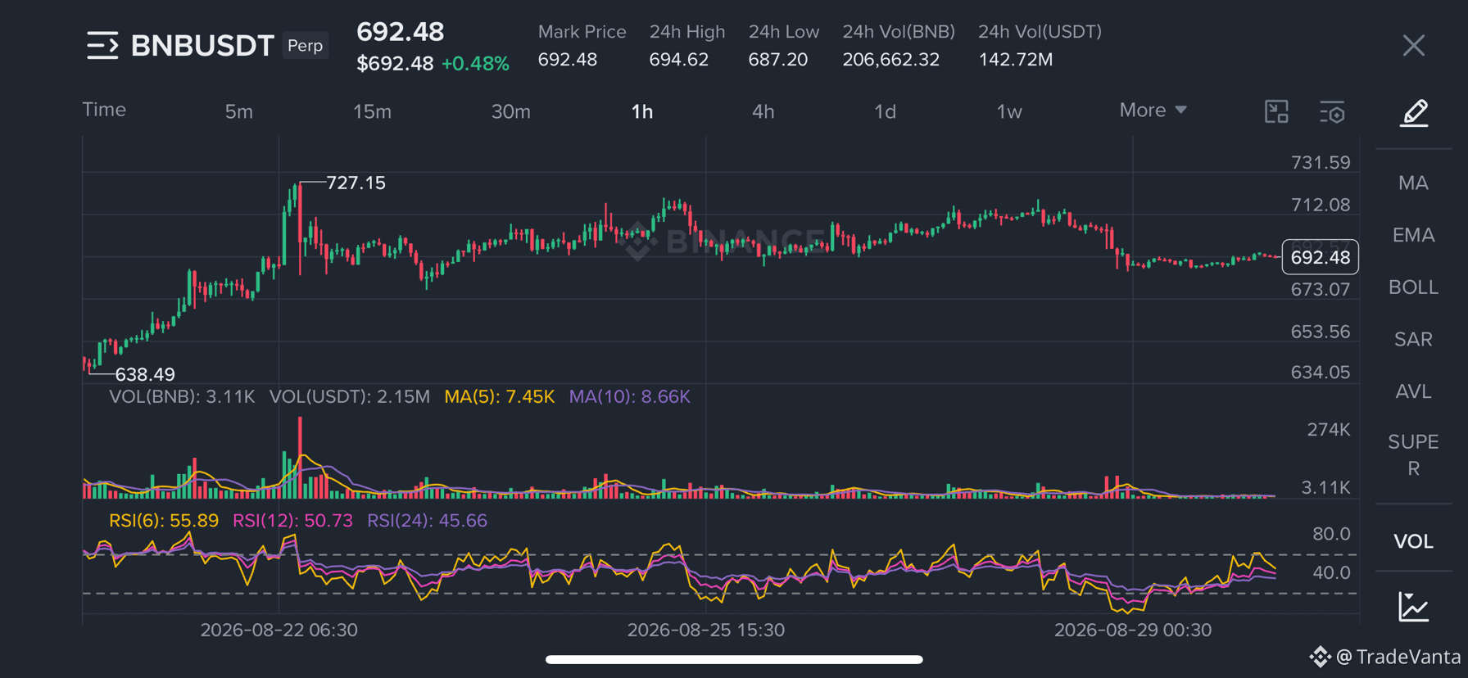Click the RSI(12): 50.73 legend

(292, 521)
